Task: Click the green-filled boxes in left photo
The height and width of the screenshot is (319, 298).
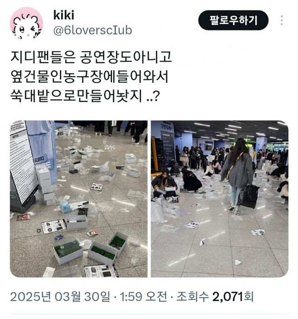Action: (91, 248)
